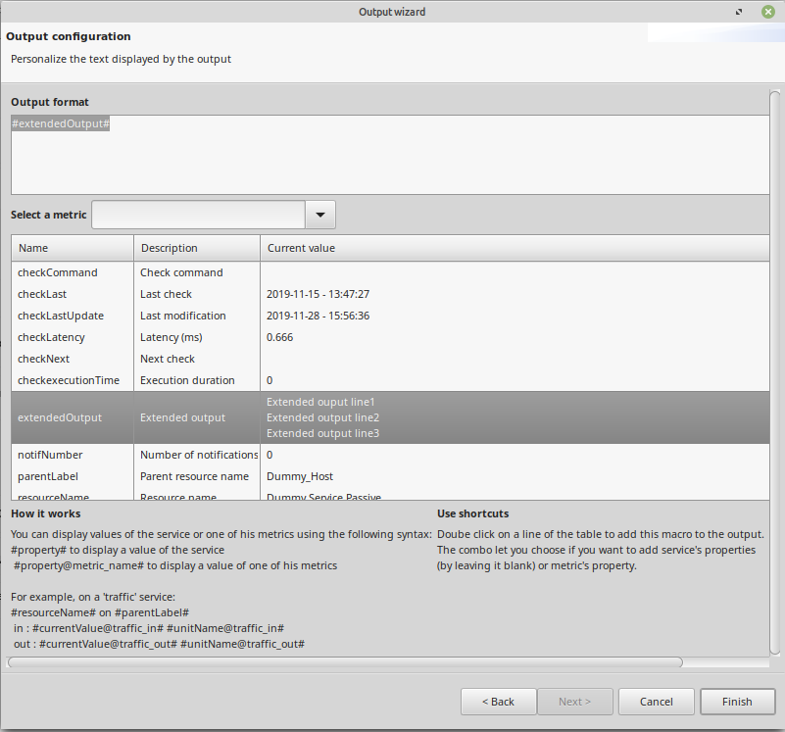The width and height of the screenshot is (785, 732).
Task: Click the Description column header
Action: [x=197, y=248]
